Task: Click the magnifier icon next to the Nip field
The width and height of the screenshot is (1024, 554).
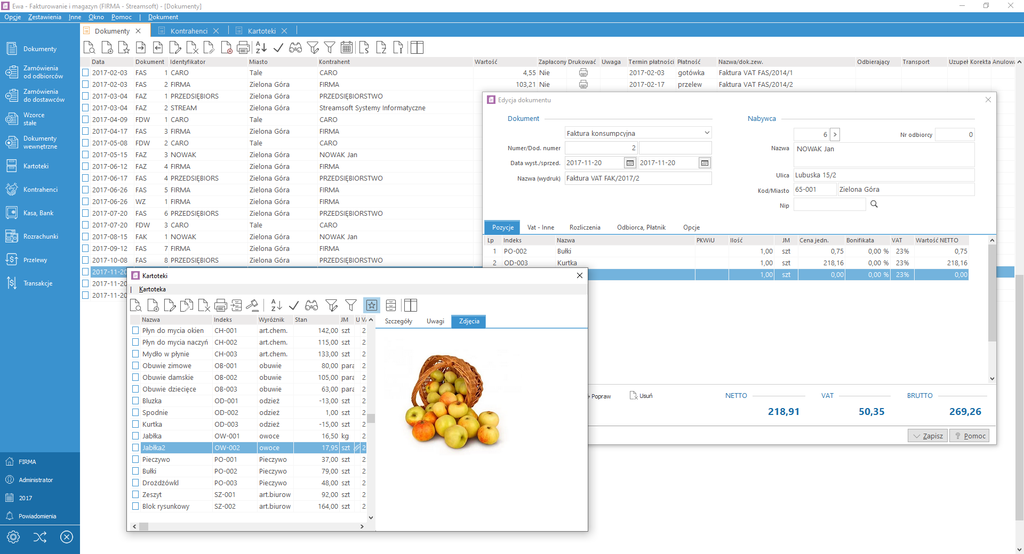Action: pyautogui.click(x=874, y=205)
